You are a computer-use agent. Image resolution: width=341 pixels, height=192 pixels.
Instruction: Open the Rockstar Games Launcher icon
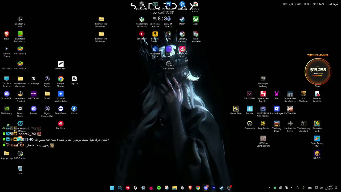(x=155, y=37)
